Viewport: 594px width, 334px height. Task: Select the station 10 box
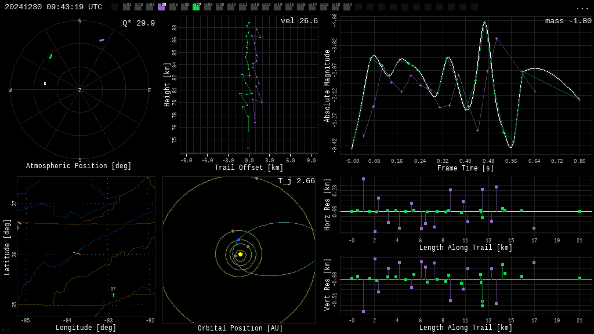231,7
